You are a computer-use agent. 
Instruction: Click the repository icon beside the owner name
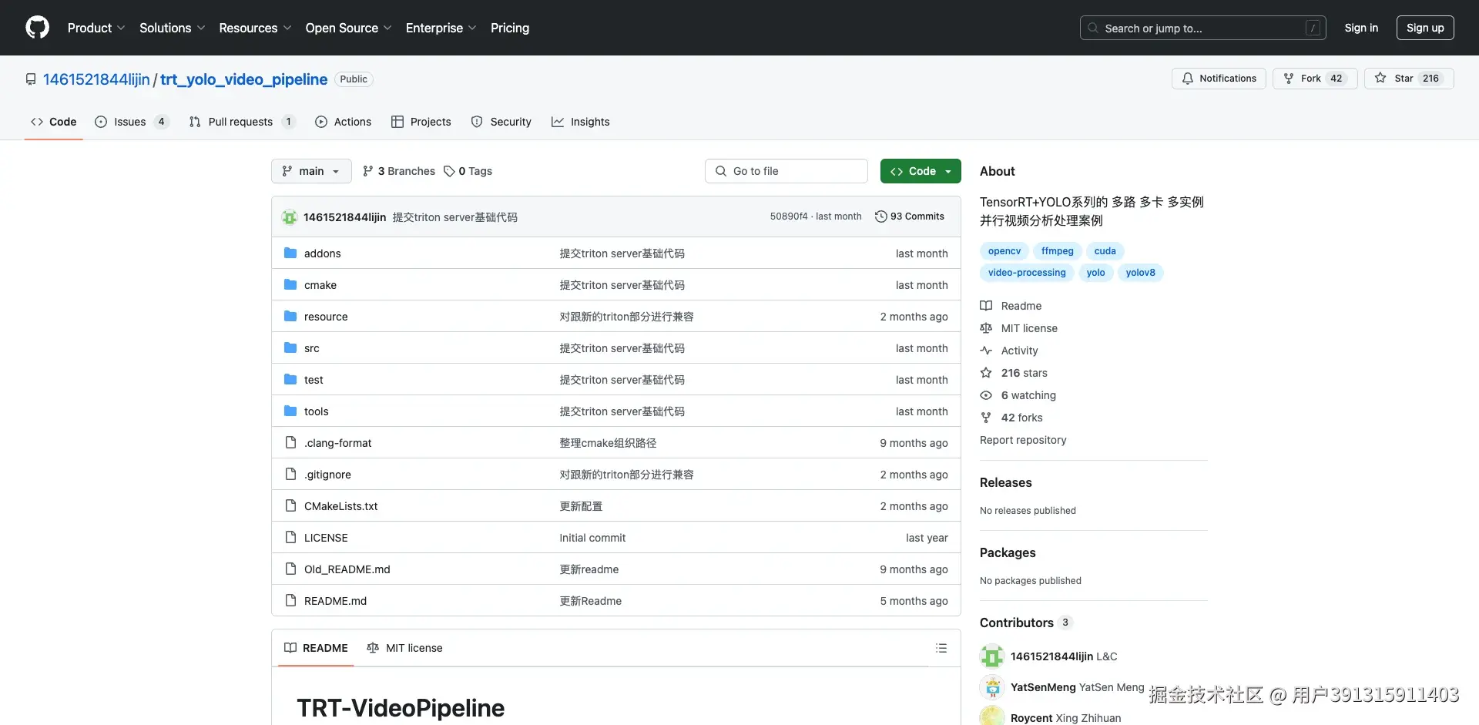point(31,79)
